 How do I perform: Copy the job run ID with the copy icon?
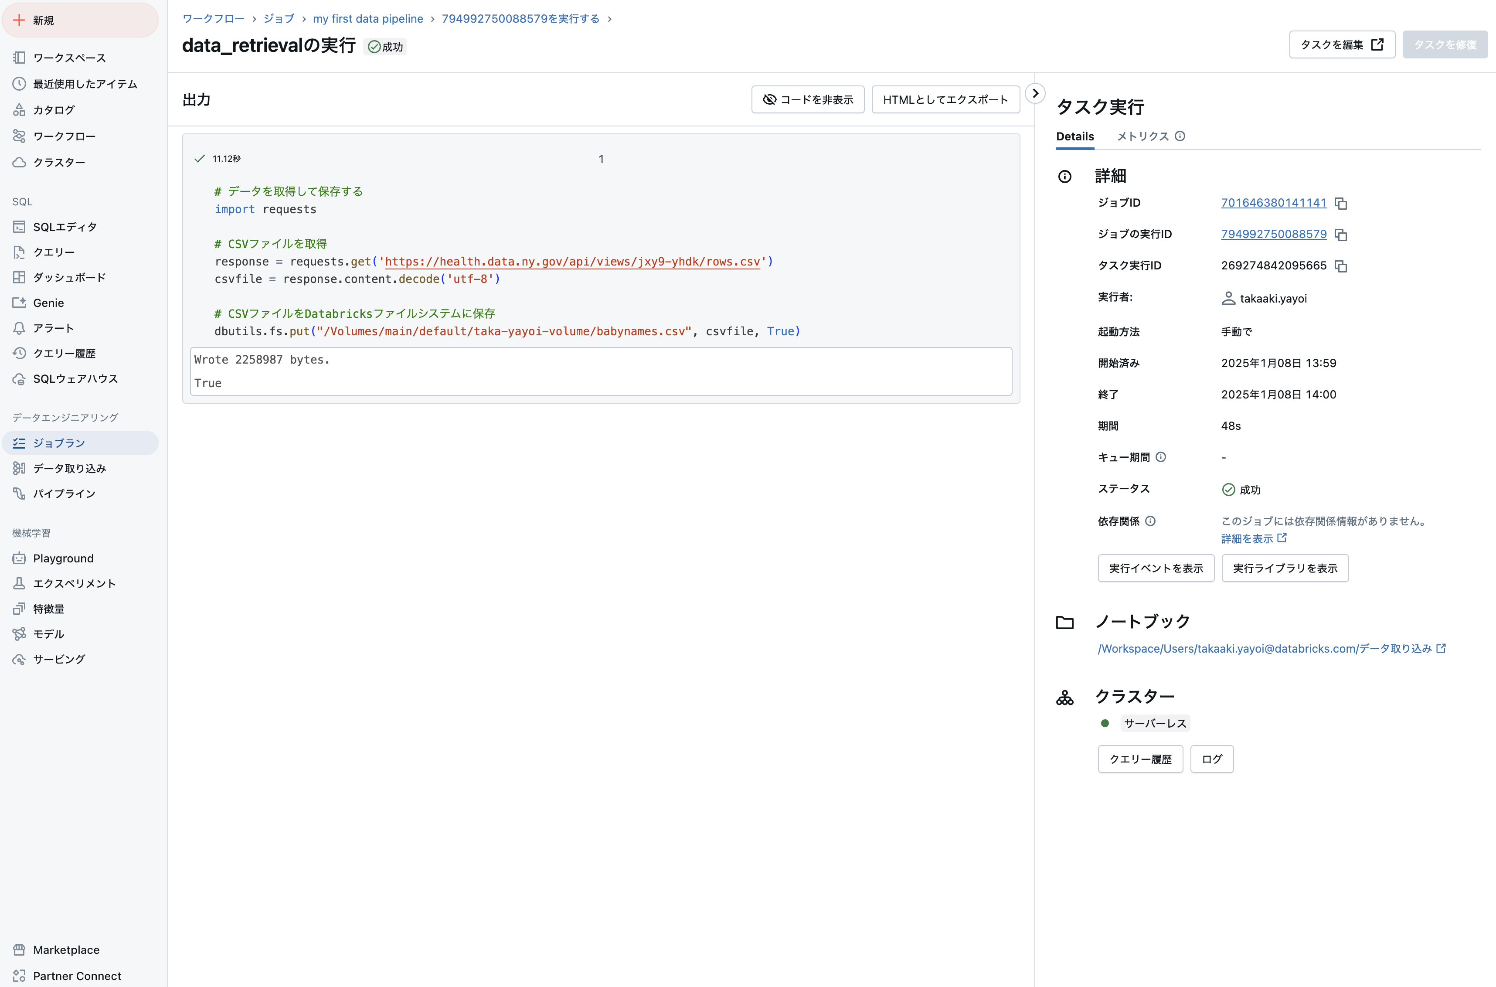(x=1340, y=235)
